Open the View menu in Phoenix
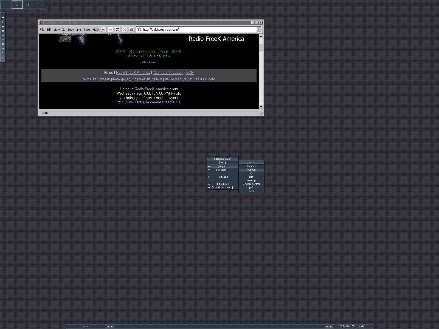The image size is (439, 329). pos(57,30)
